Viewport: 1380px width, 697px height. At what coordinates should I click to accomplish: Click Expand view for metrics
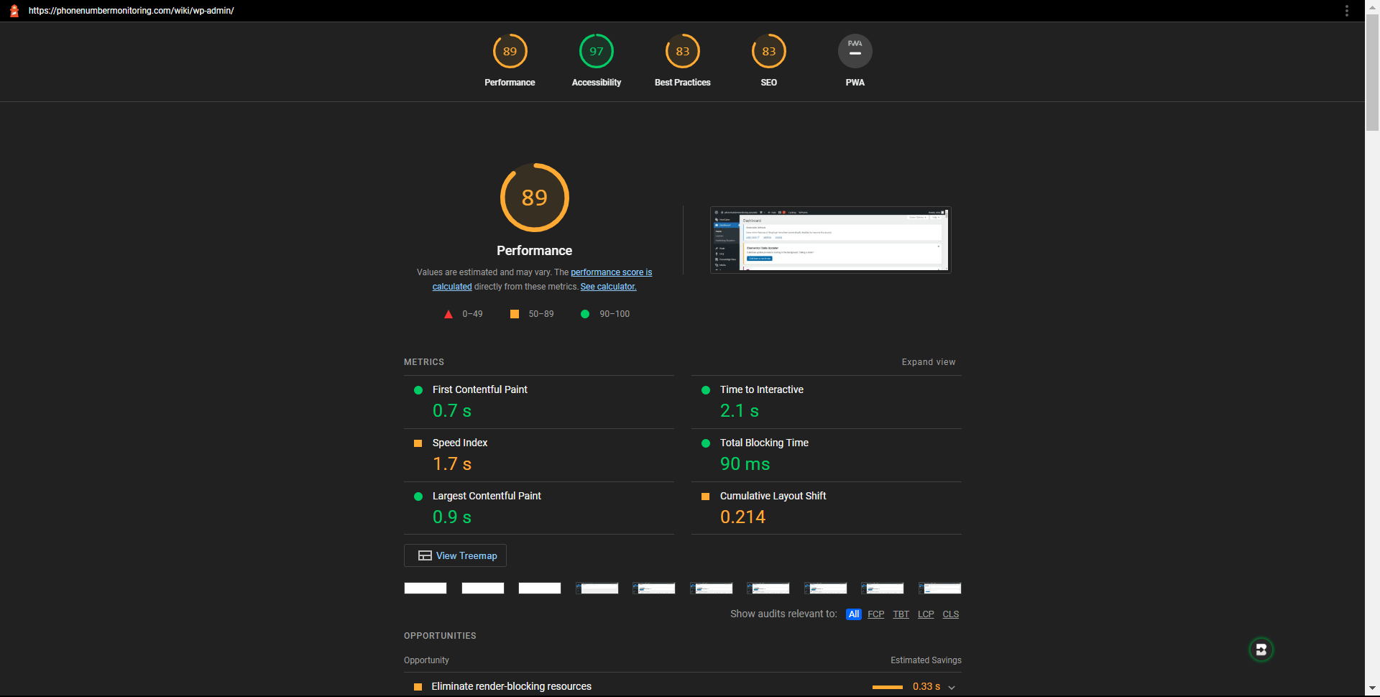click(x=928, y=362)
